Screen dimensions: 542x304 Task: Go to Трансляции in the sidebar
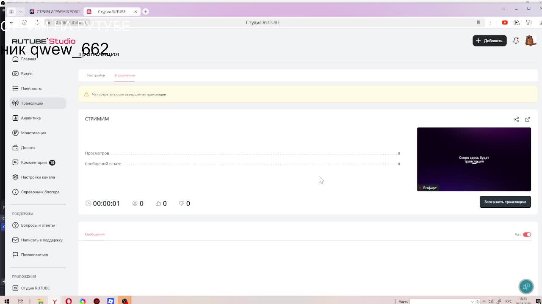[x=38, y=103]
